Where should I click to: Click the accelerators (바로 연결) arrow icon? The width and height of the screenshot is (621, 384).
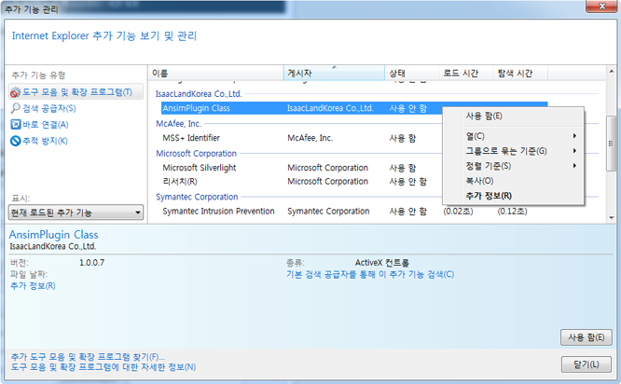(x=16, y=124)
